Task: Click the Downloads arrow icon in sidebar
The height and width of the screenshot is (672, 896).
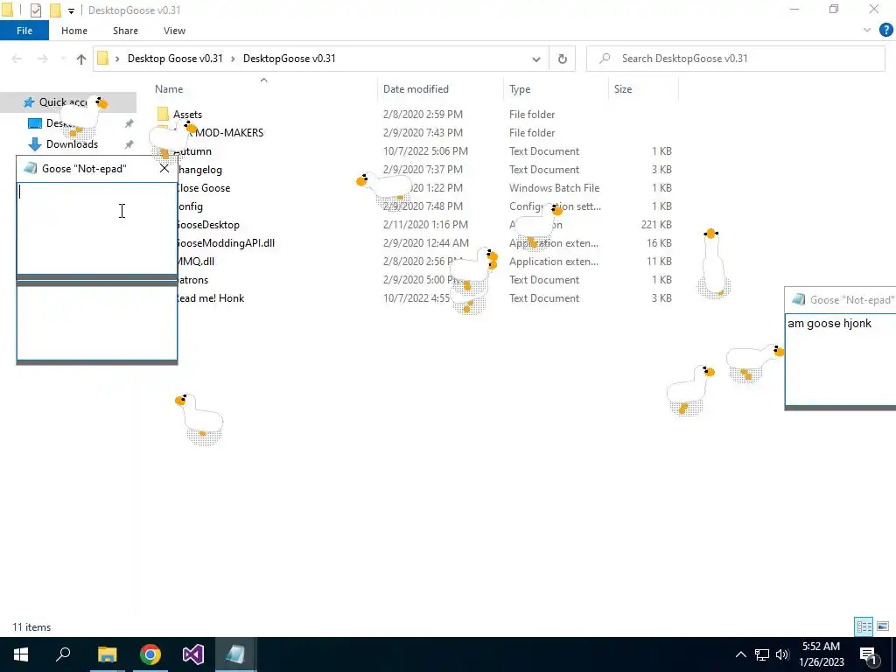Action: click(35, 144)
